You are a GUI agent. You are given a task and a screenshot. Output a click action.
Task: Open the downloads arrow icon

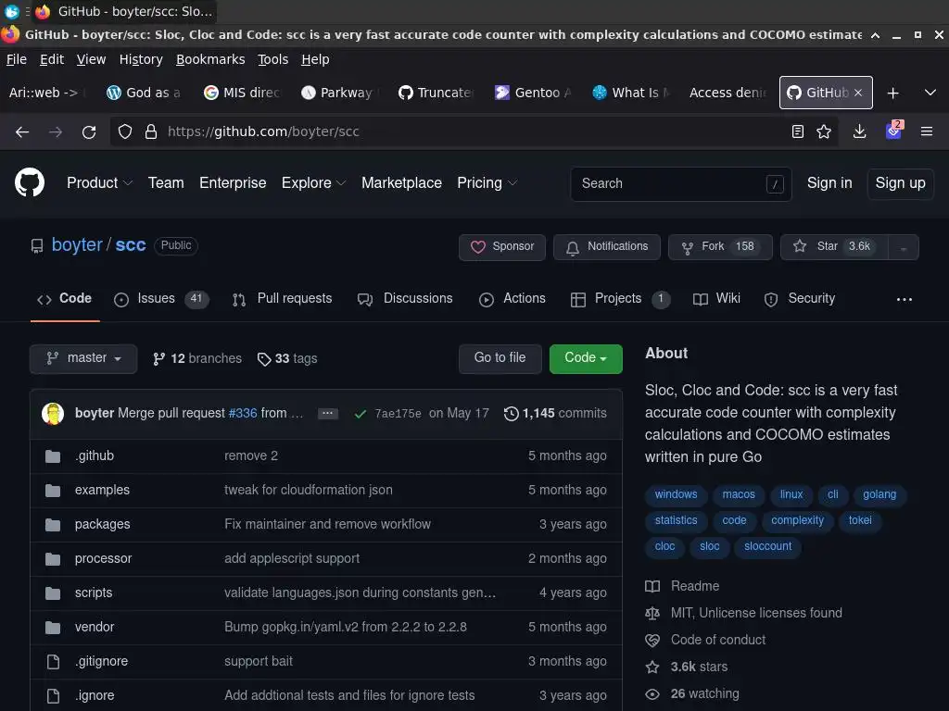(x=859, y=131)
